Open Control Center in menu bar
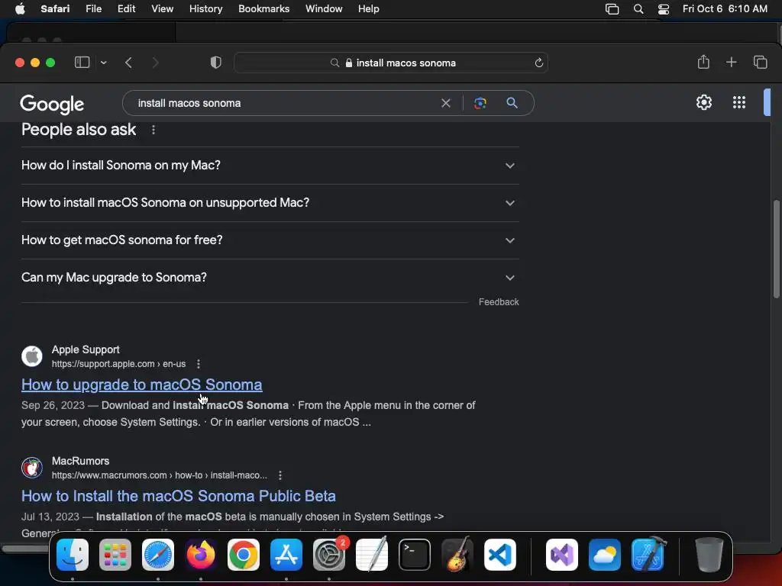 click(664, 9)
